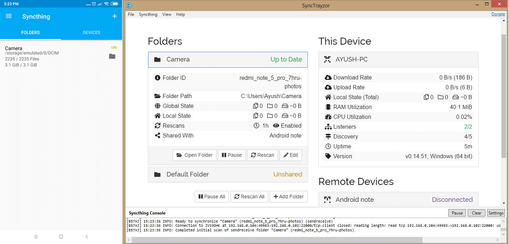Viewport: 509px width, 244px height.
Task: Click the Rescans refresh icon
Action: point(157,126)
